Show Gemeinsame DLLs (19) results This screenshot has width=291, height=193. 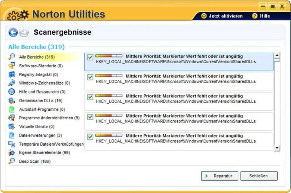[x=41, y=100]
